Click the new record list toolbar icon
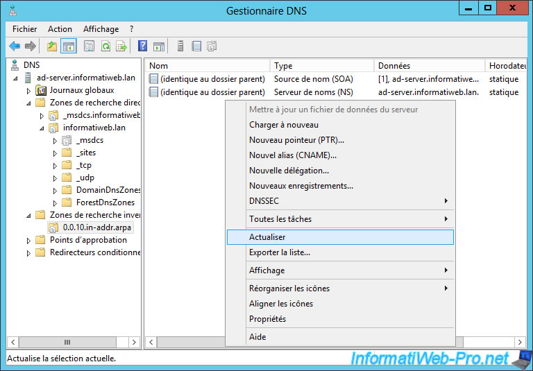The height and width of the screenshot is (371, 533). (196, 46)
